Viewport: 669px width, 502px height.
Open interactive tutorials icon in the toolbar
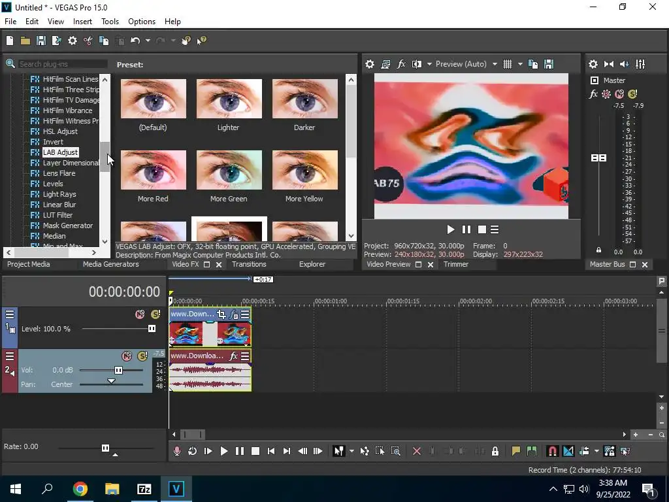[x=186, y=41]
